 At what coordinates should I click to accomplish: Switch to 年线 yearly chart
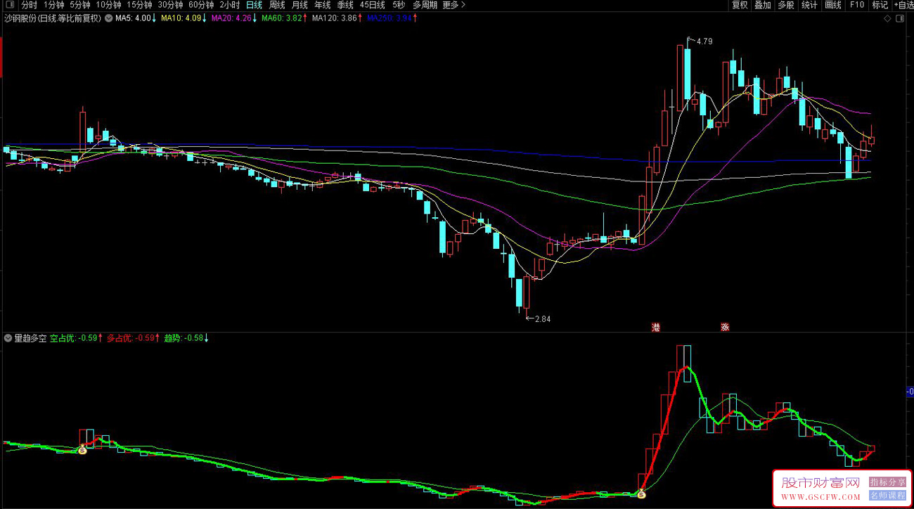coord(322,5)
